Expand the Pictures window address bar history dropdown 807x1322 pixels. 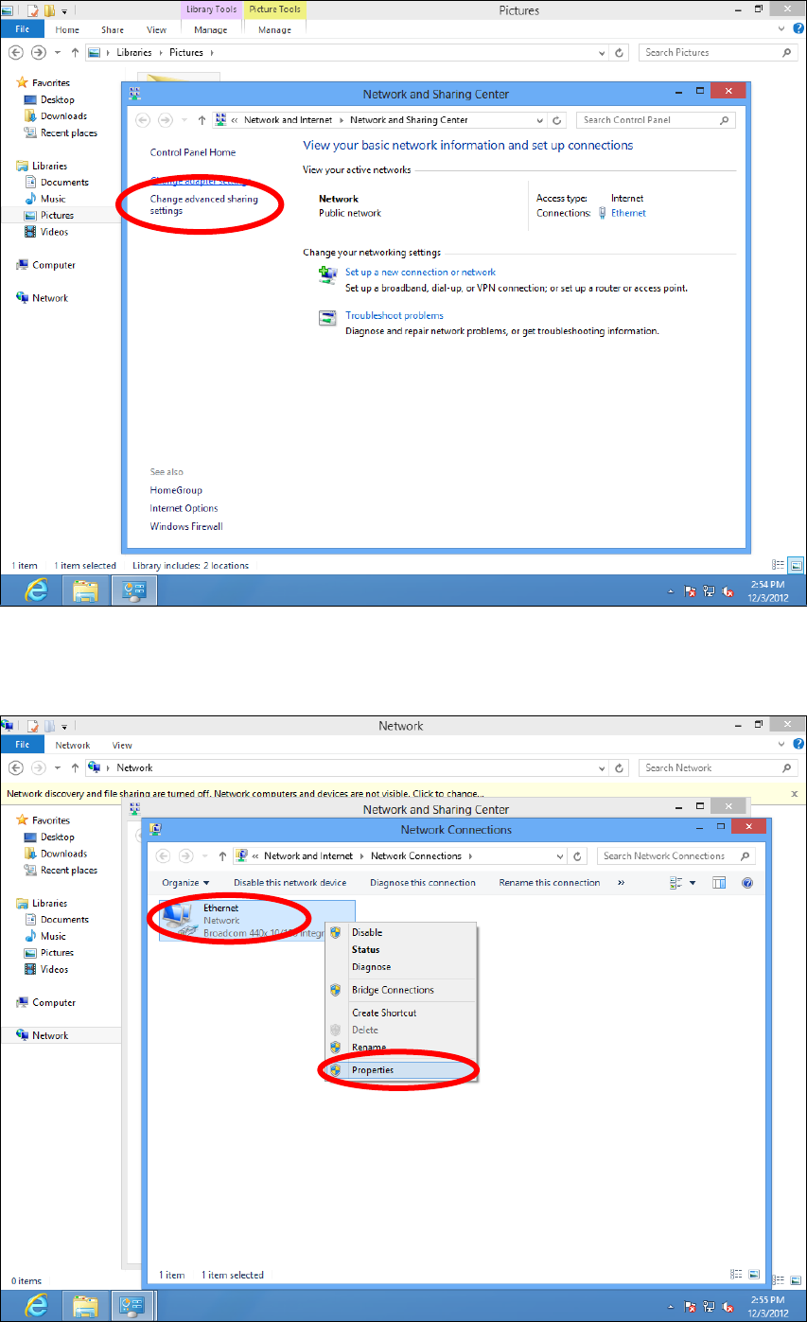pos(602,53)
